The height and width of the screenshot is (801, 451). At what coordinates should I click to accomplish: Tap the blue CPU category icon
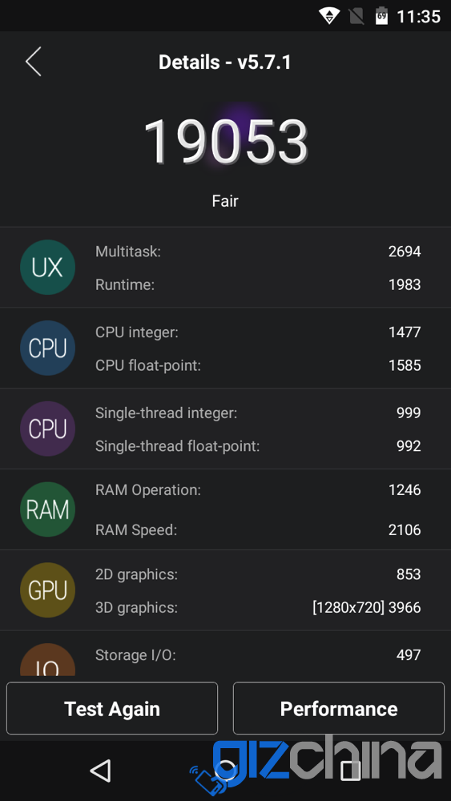[47, 348]
